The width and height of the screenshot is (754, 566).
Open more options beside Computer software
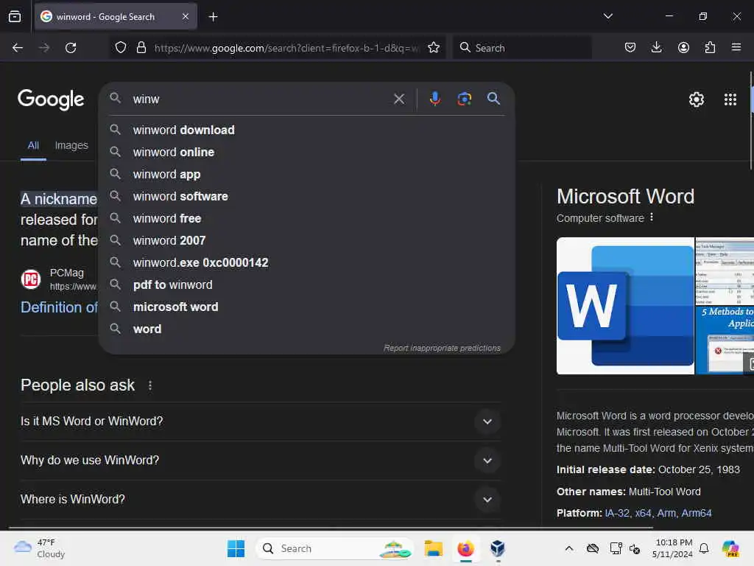[x=652, y=217]
